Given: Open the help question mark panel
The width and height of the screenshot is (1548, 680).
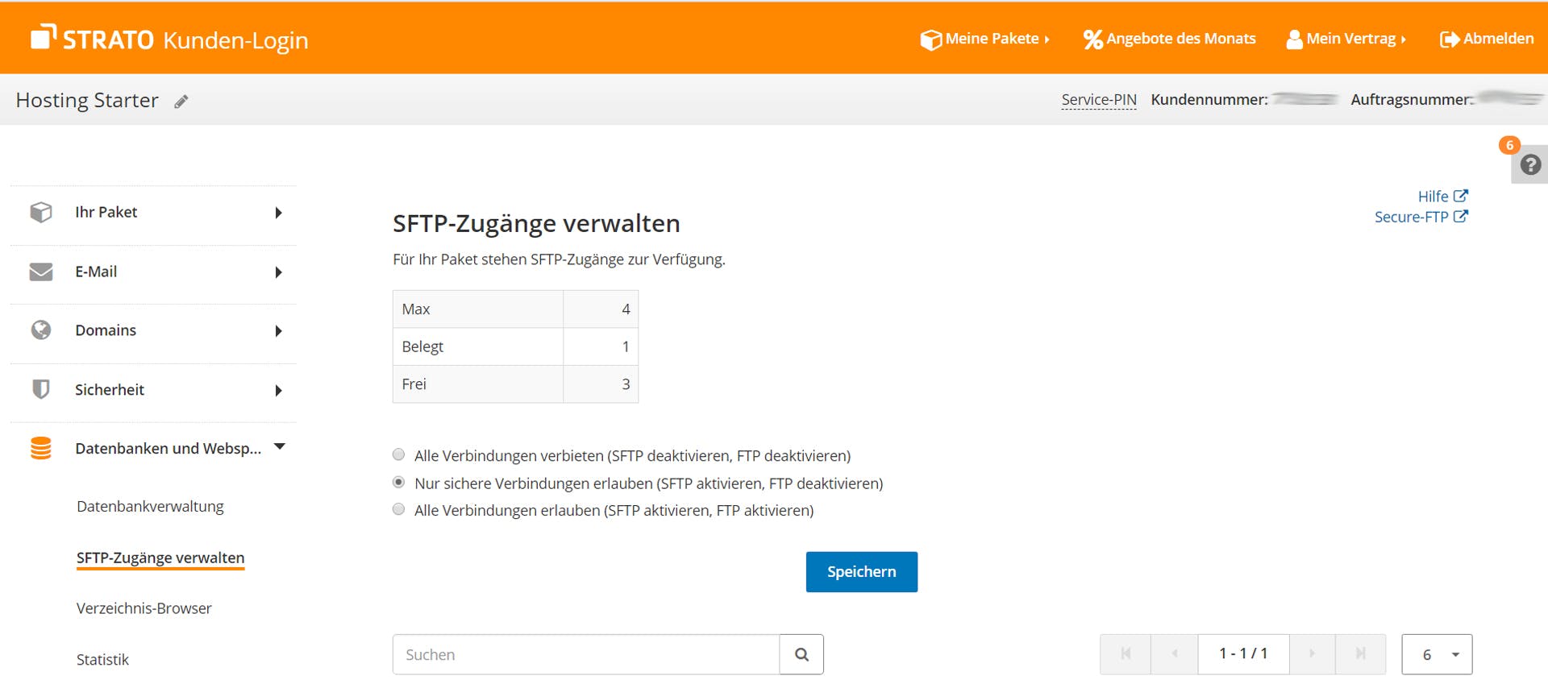Looking at the screenshot, I should click(x=1530, y=165).
